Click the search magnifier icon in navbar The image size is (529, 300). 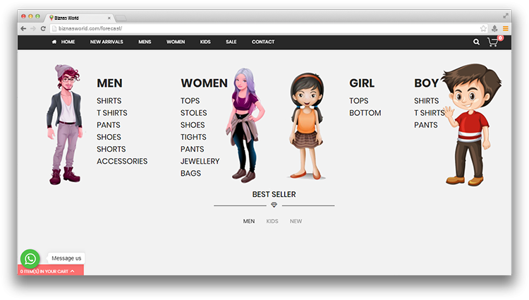coord(476,42)
